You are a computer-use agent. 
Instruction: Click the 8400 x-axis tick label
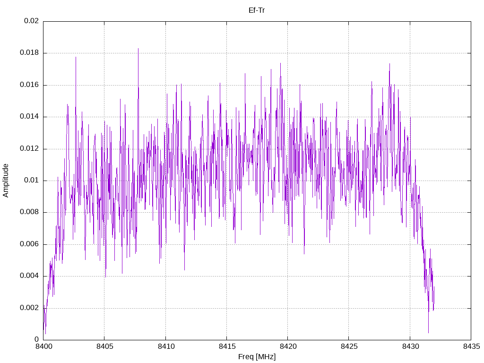pos(43,346)
